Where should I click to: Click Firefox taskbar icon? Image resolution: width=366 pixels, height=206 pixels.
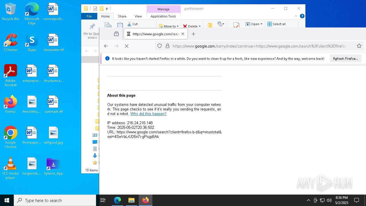[x=146, y=200]
